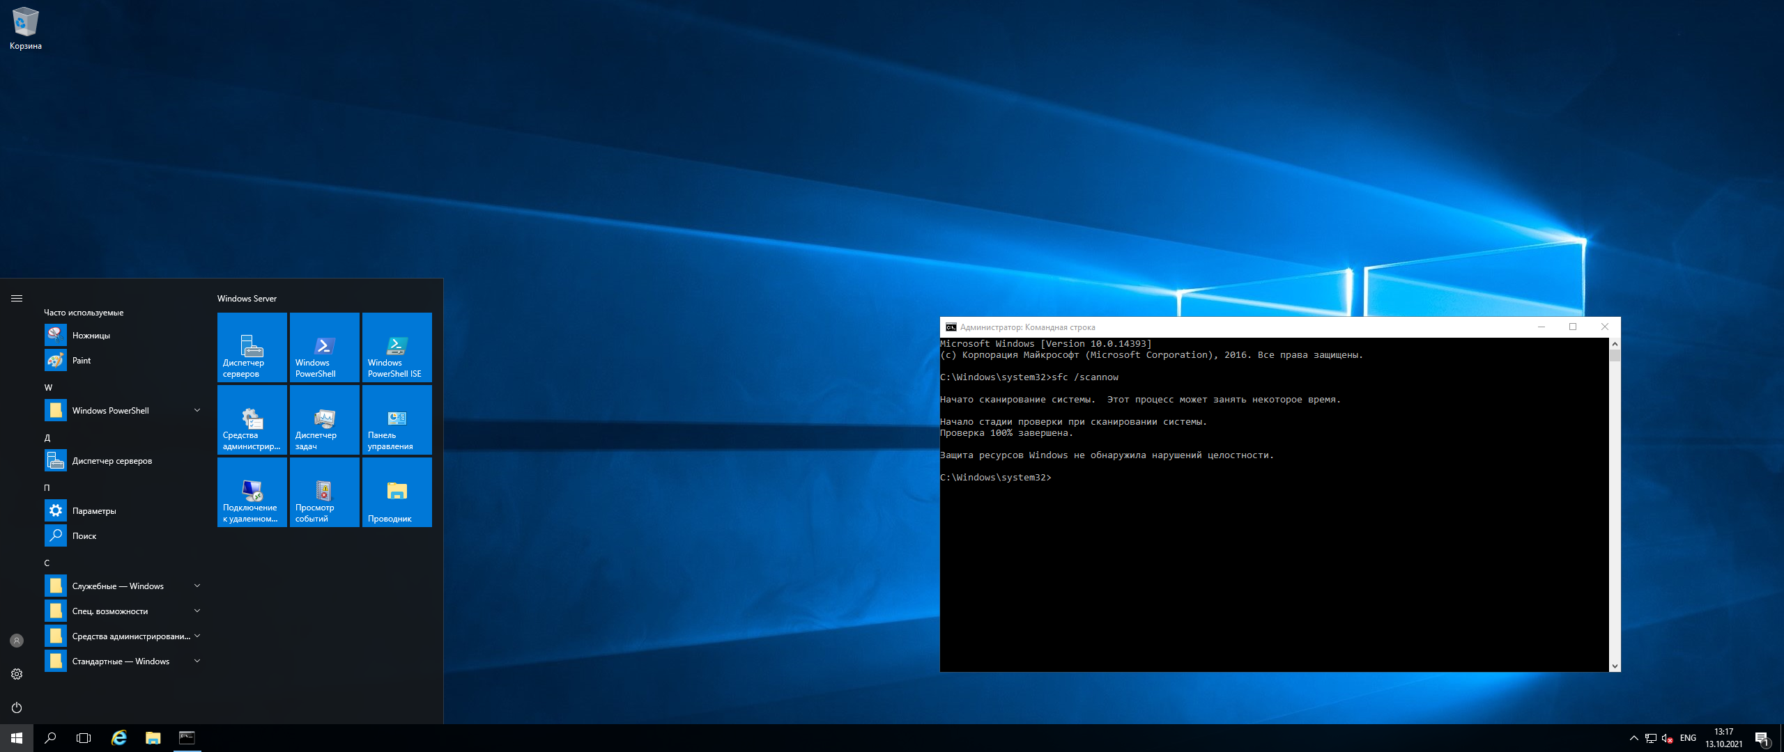
Task: Expand the Windows PowerShell folder
Action: click(122, 411)
